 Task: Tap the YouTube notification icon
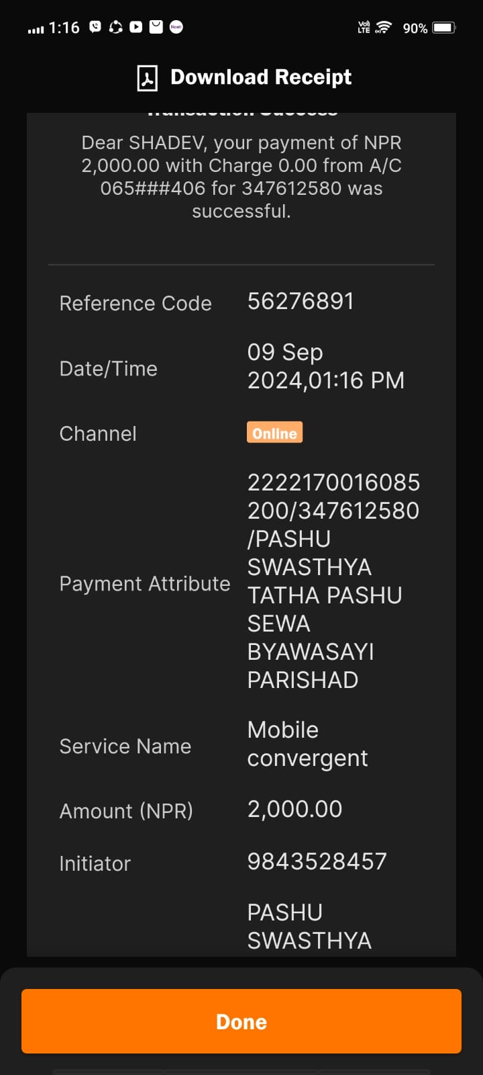(136, 27)
